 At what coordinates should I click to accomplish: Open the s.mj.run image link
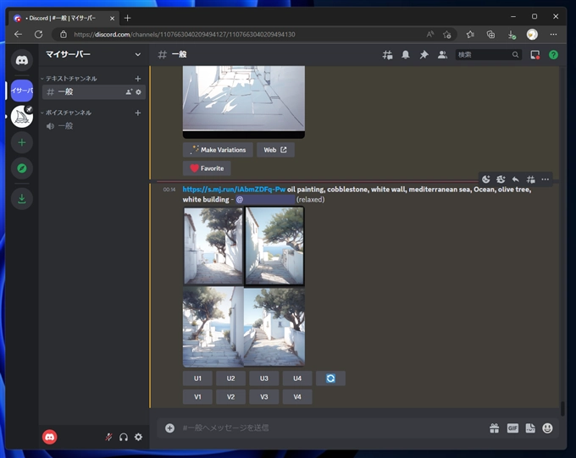pos(234,190)
